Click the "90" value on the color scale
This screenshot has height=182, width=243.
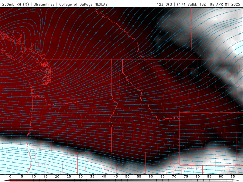[221, 177]
